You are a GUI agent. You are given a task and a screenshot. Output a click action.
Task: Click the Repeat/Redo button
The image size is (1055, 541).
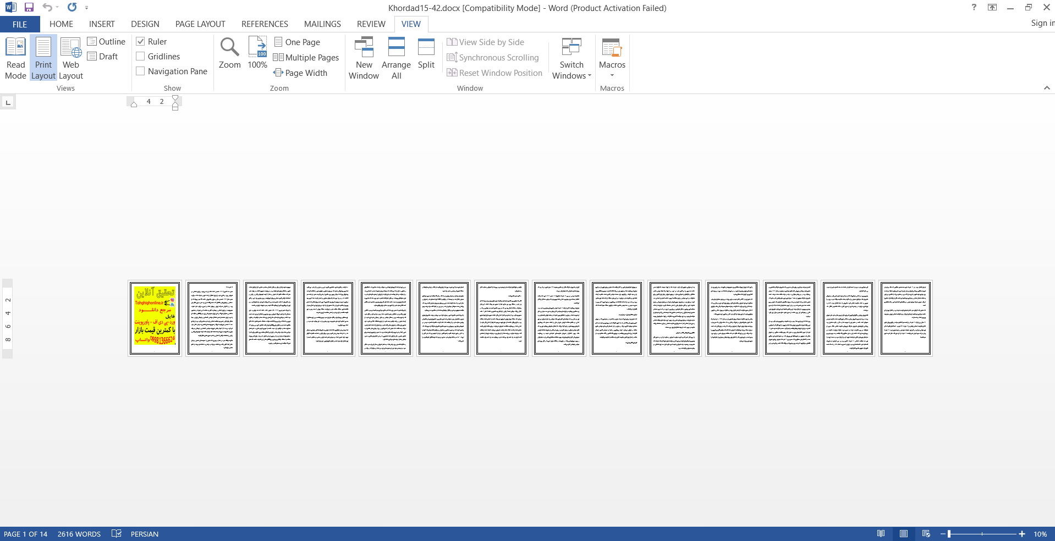click(x=72, y=8)
